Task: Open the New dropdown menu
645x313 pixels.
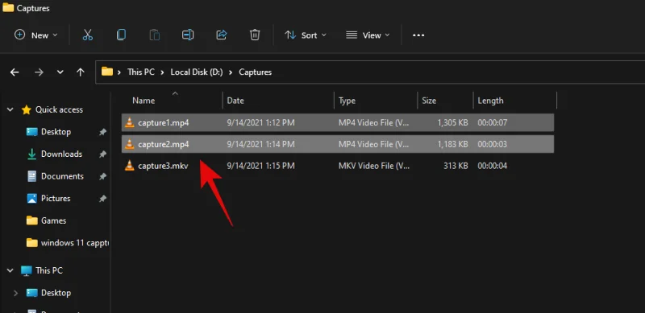Action: point(35,35)
